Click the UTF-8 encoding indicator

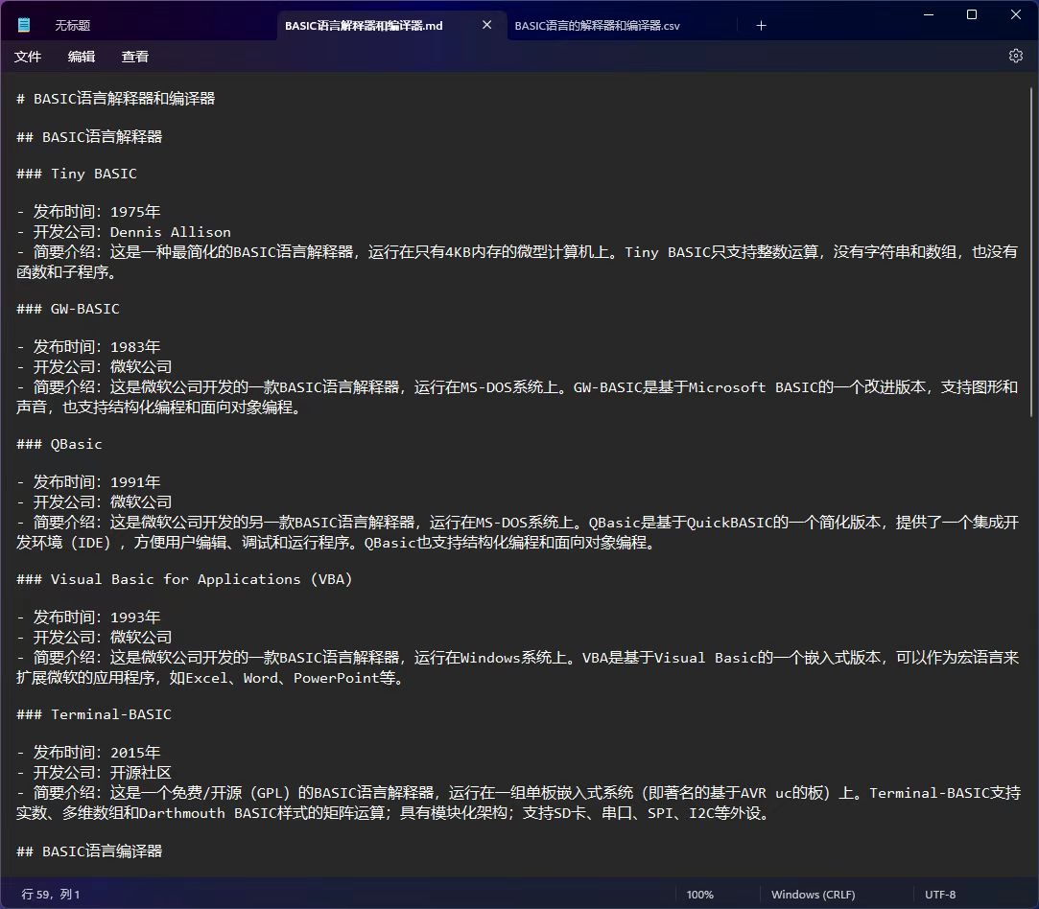click(939, 894)
